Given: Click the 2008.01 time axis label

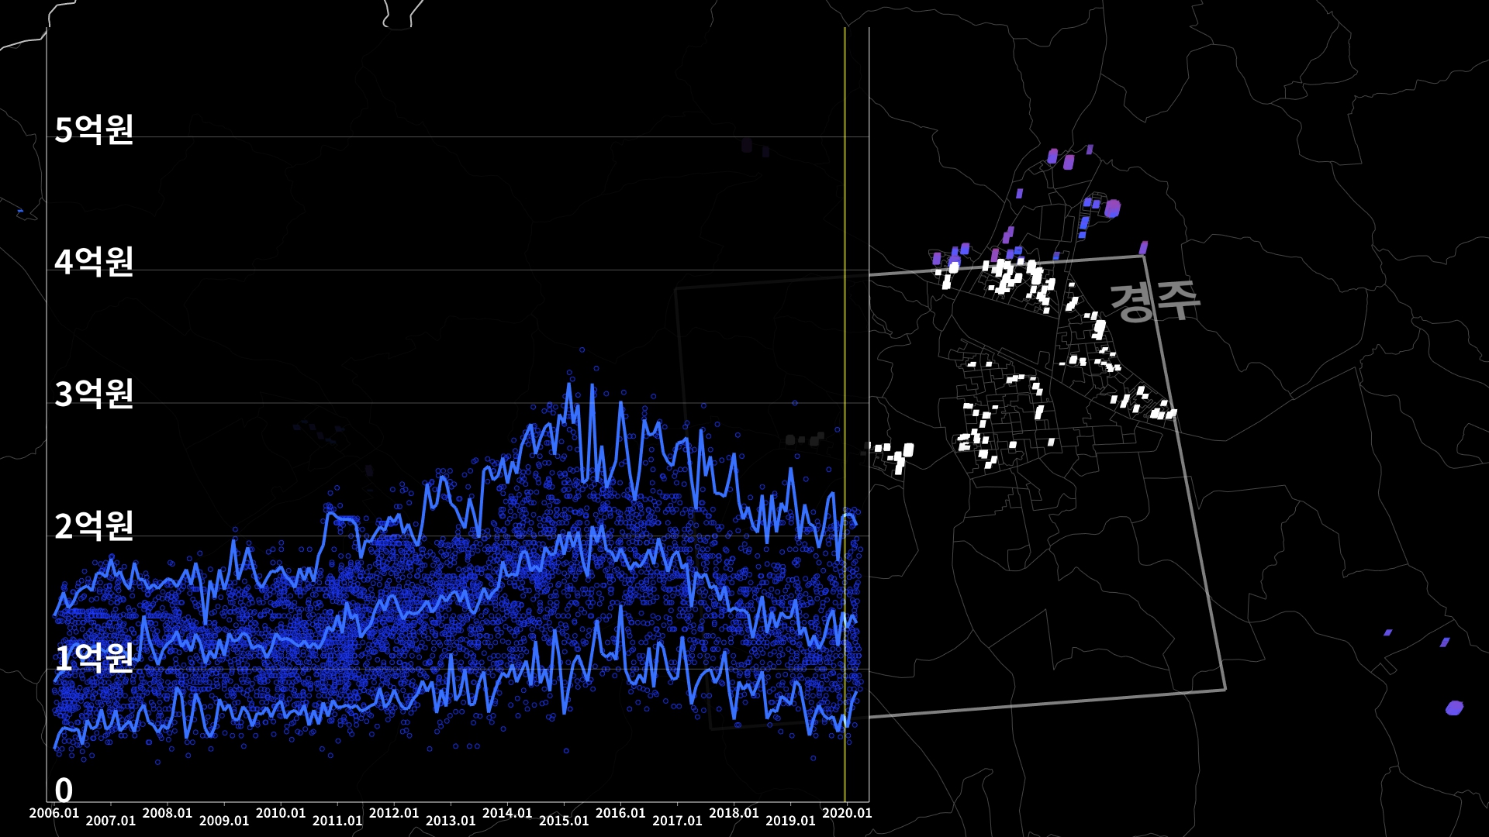Looking at the screenshot, I should click(168, 813).
